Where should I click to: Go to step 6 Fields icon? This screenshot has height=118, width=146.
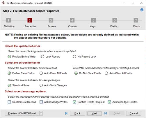click(115, 20)
